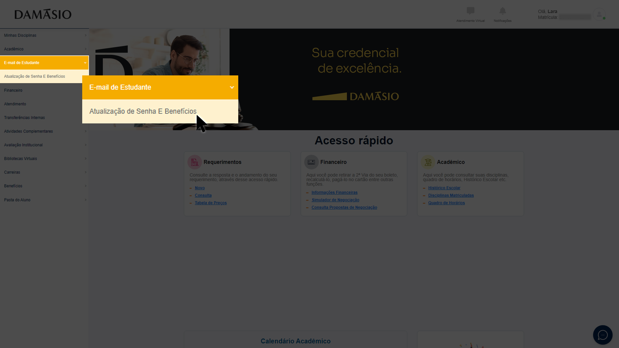Open the Simulador de Negociação link
The image size is (619, 348).
click(x=335, y=200)
